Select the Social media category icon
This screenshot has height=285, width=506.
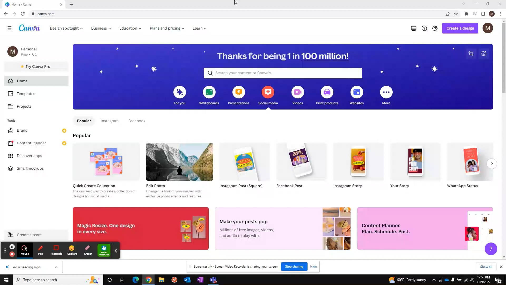268,92
